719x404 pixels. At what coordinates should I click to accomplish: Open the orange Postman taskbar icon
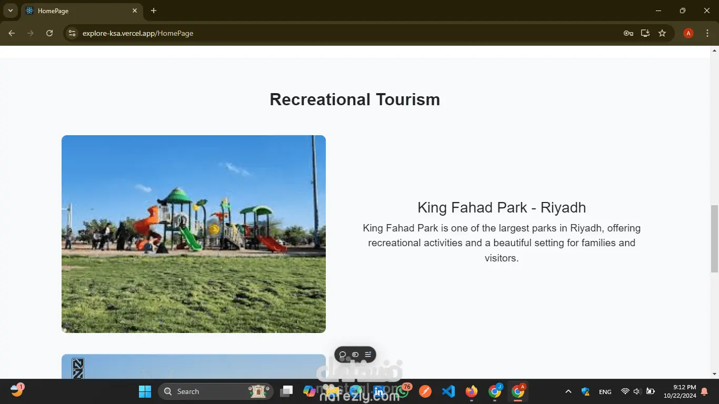tap(425, 391)
